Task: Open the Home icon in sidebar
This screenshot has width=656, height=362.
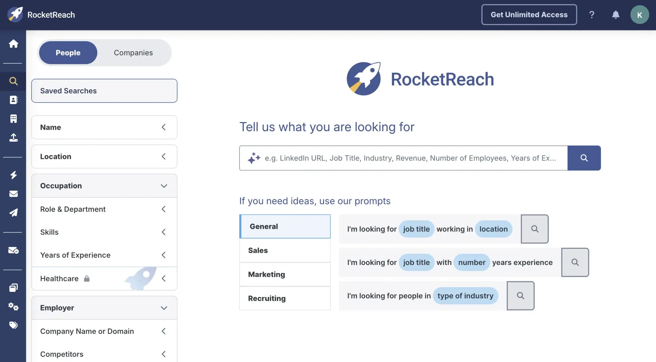Action: (x=13, y=44)
